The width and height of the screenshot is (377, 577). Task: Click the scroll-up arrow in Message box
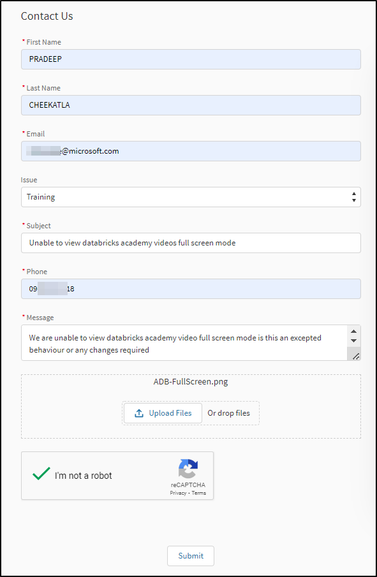tap(353, 331)
